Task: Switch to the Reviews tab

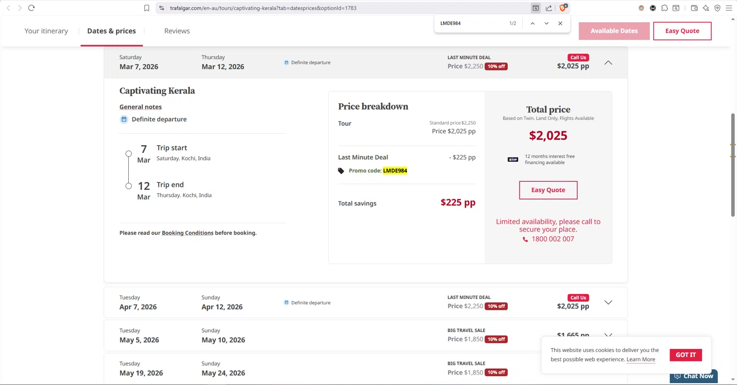Action: pyautogui.click(x=177, y=30)
